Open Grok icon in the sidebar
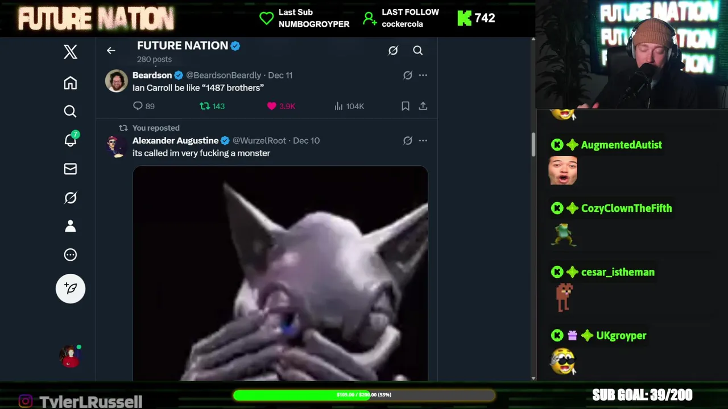 coord(71,198)
